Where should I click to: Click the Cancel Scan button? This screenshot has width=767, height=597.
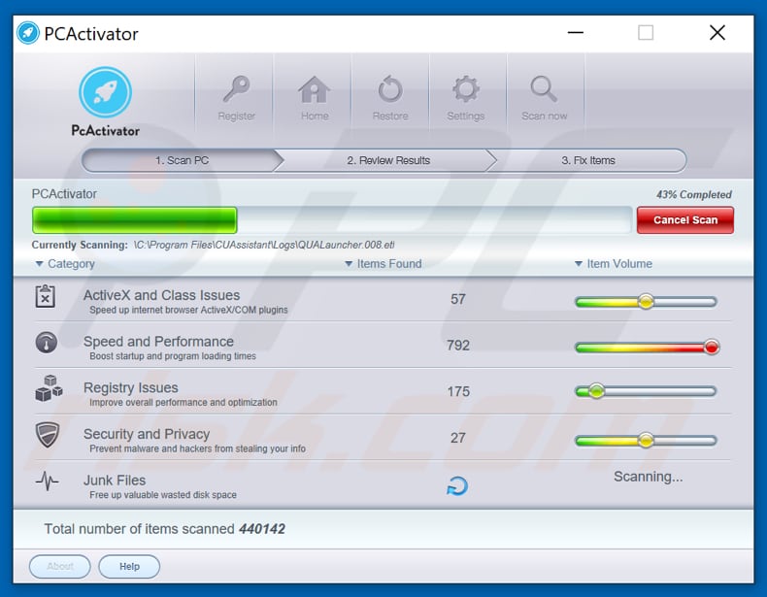[x=684, y=220]
